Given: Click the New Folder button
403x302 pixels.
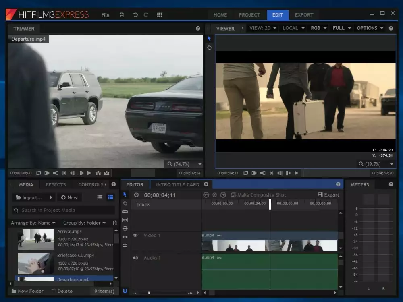Looking at the screenshot, I should click(x=27, y=291).
